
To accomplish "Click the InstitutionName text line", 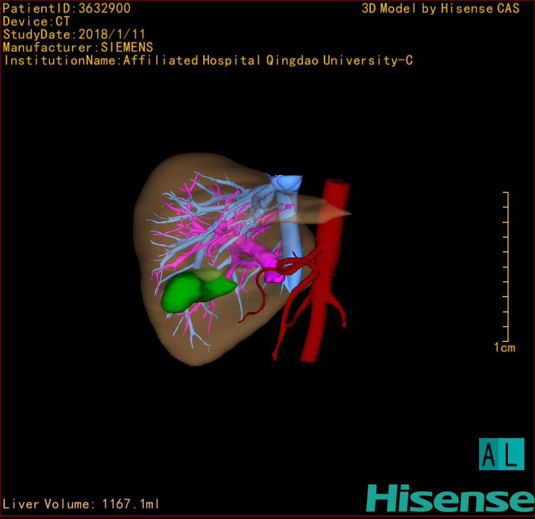I will [x=207, y=61].
